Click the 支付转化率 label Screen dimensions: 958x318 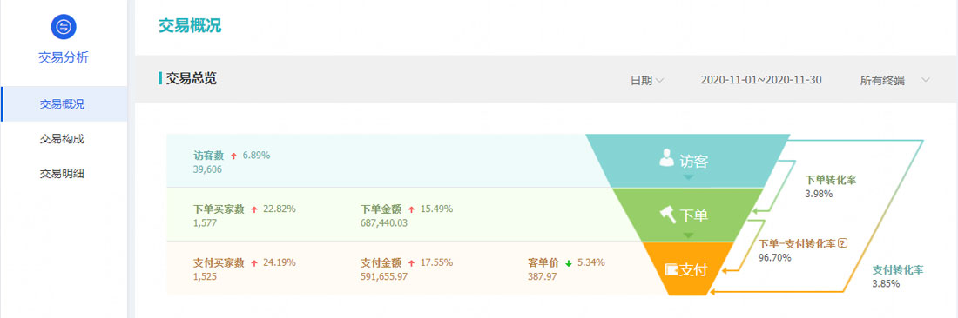point(898,270)
